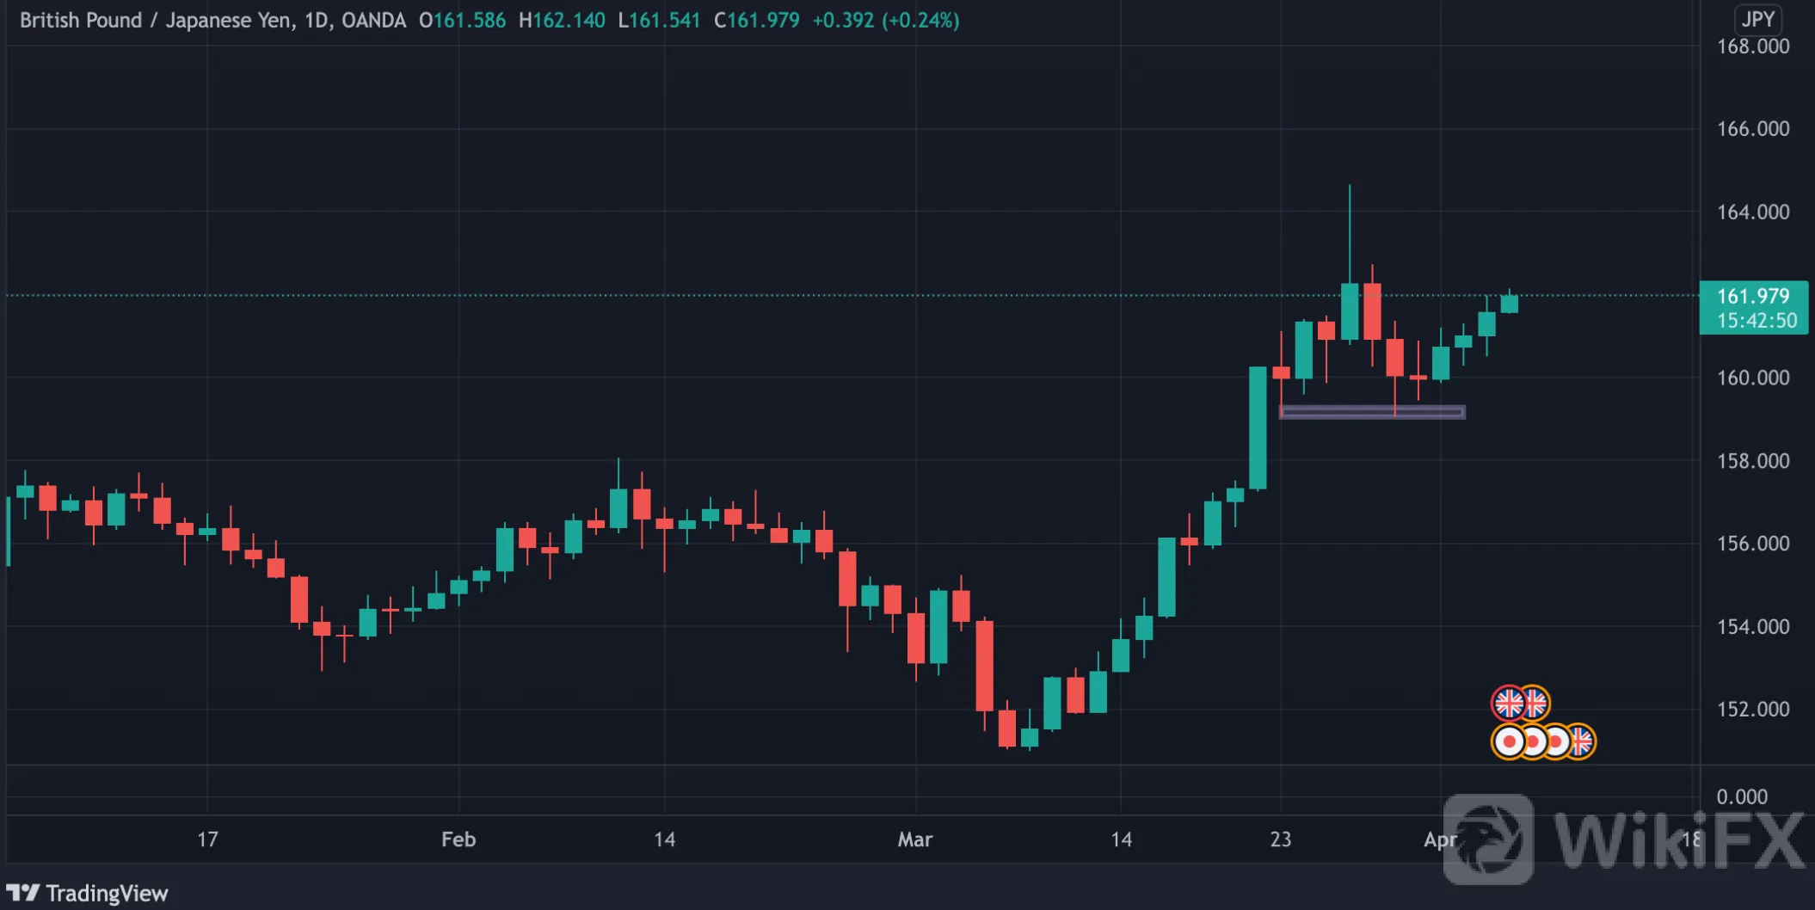The width and height of the screenshot is (1815, 910).
Task: Click the Apr label on the time axis
Action: (1441, 839)
